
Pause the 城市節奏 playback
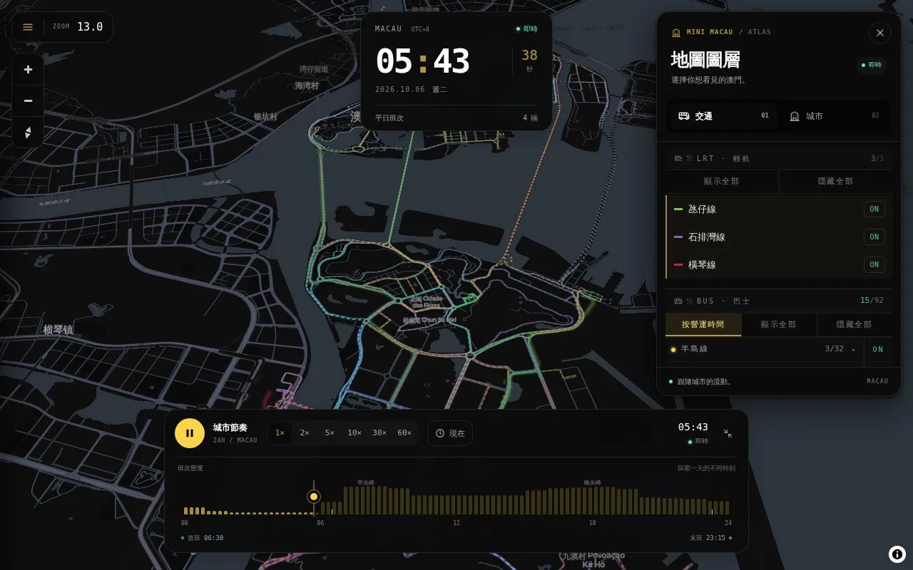tap(190, 432)
